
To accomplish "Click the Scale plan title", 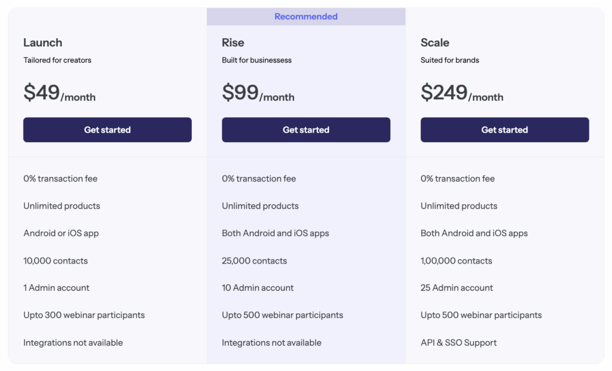I will pyautogui.click(x=434, y=42).
